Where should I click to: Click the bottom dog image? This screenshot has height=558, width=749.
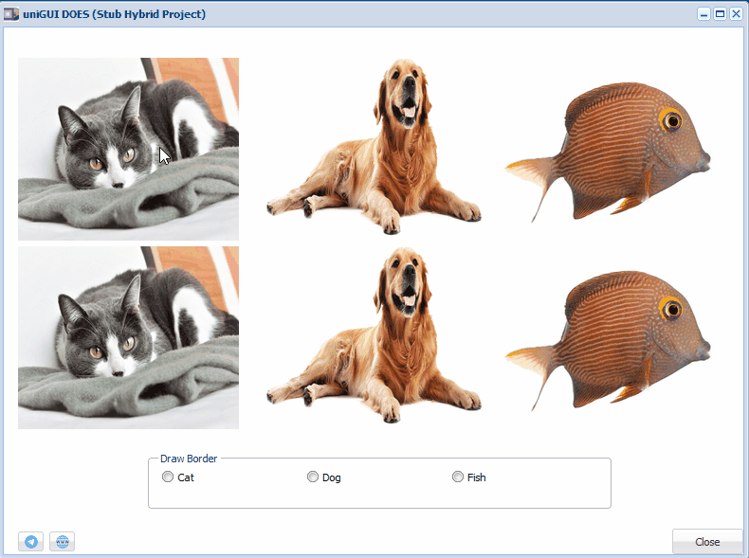374,335
